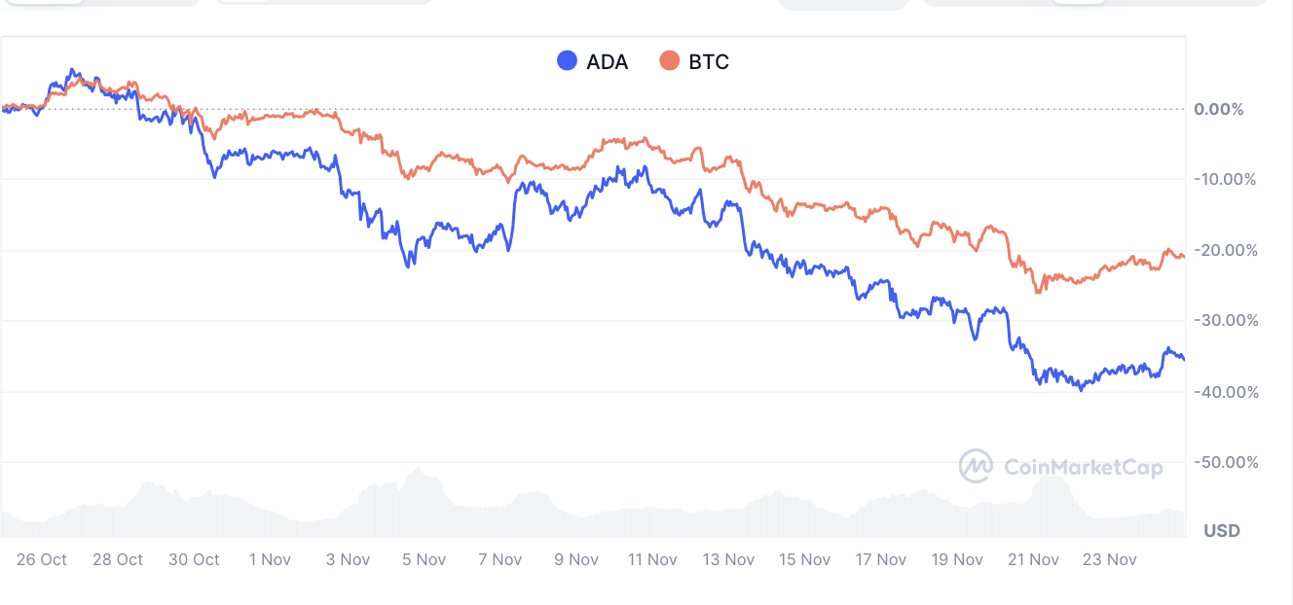Screen dimensions: 1293x605
Task: Select the -10.00% axis label
Action: [1225, 180]
